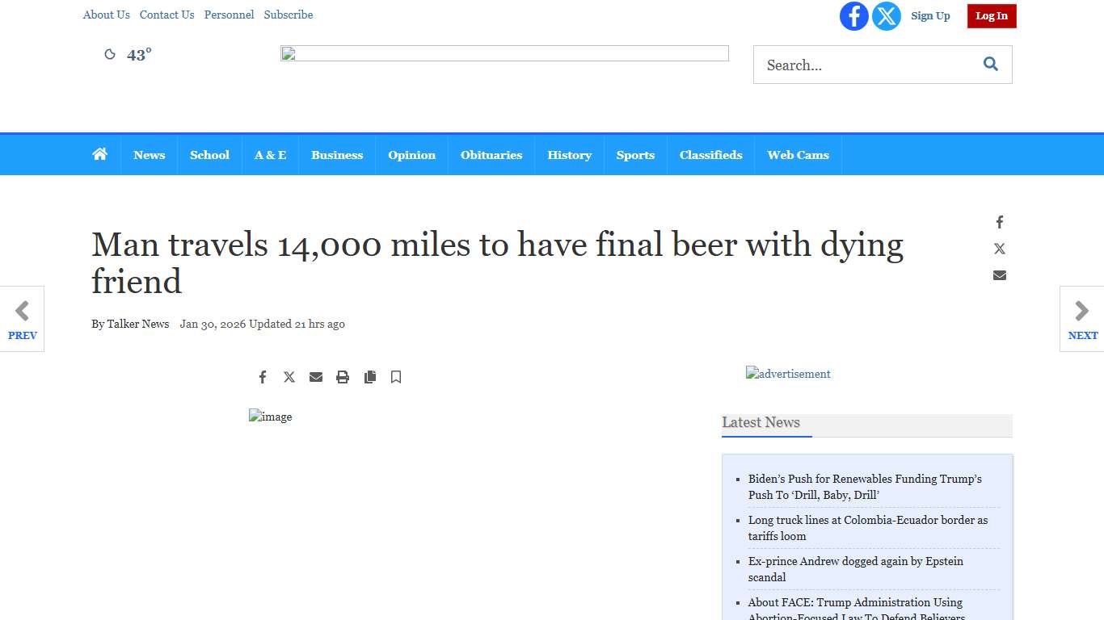Click the Facebook share icon beside the headline
Screen dimensions: 1104x620
(1000, 222)
